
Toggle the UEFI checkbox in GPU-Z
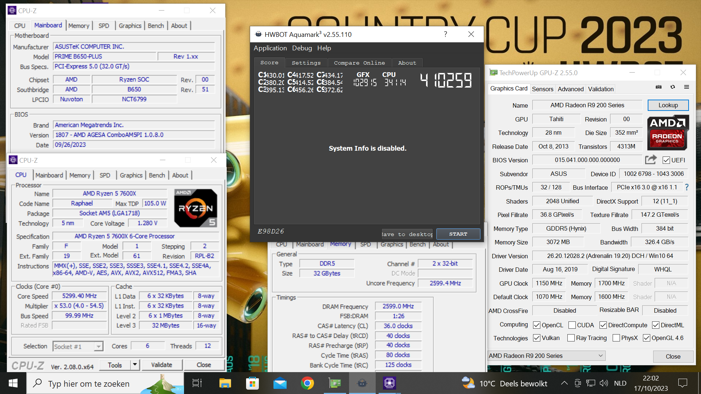[x=666, y=160]
